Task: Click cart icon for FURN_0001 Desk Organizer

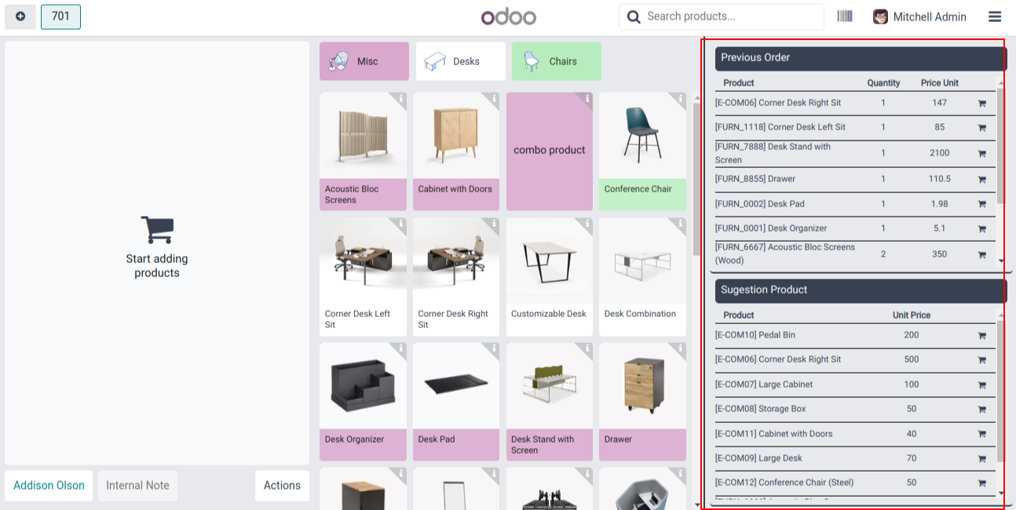Action: pos(981,229)
